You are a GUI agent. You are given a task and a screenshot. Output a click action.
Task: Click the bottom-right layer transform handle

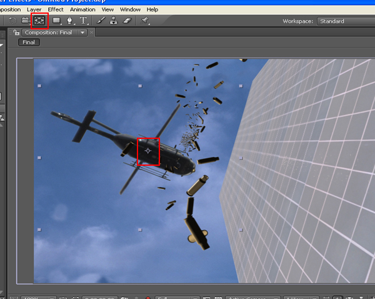coord(241,230)
